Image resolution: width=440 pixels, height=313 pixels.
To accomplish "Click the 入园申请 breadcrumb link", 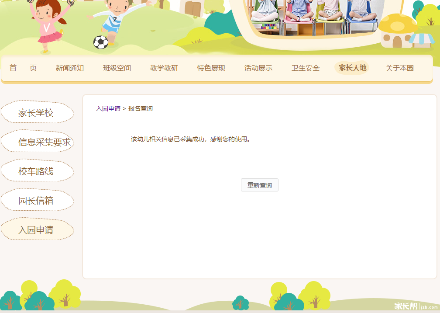I will (x=108, y=108).
